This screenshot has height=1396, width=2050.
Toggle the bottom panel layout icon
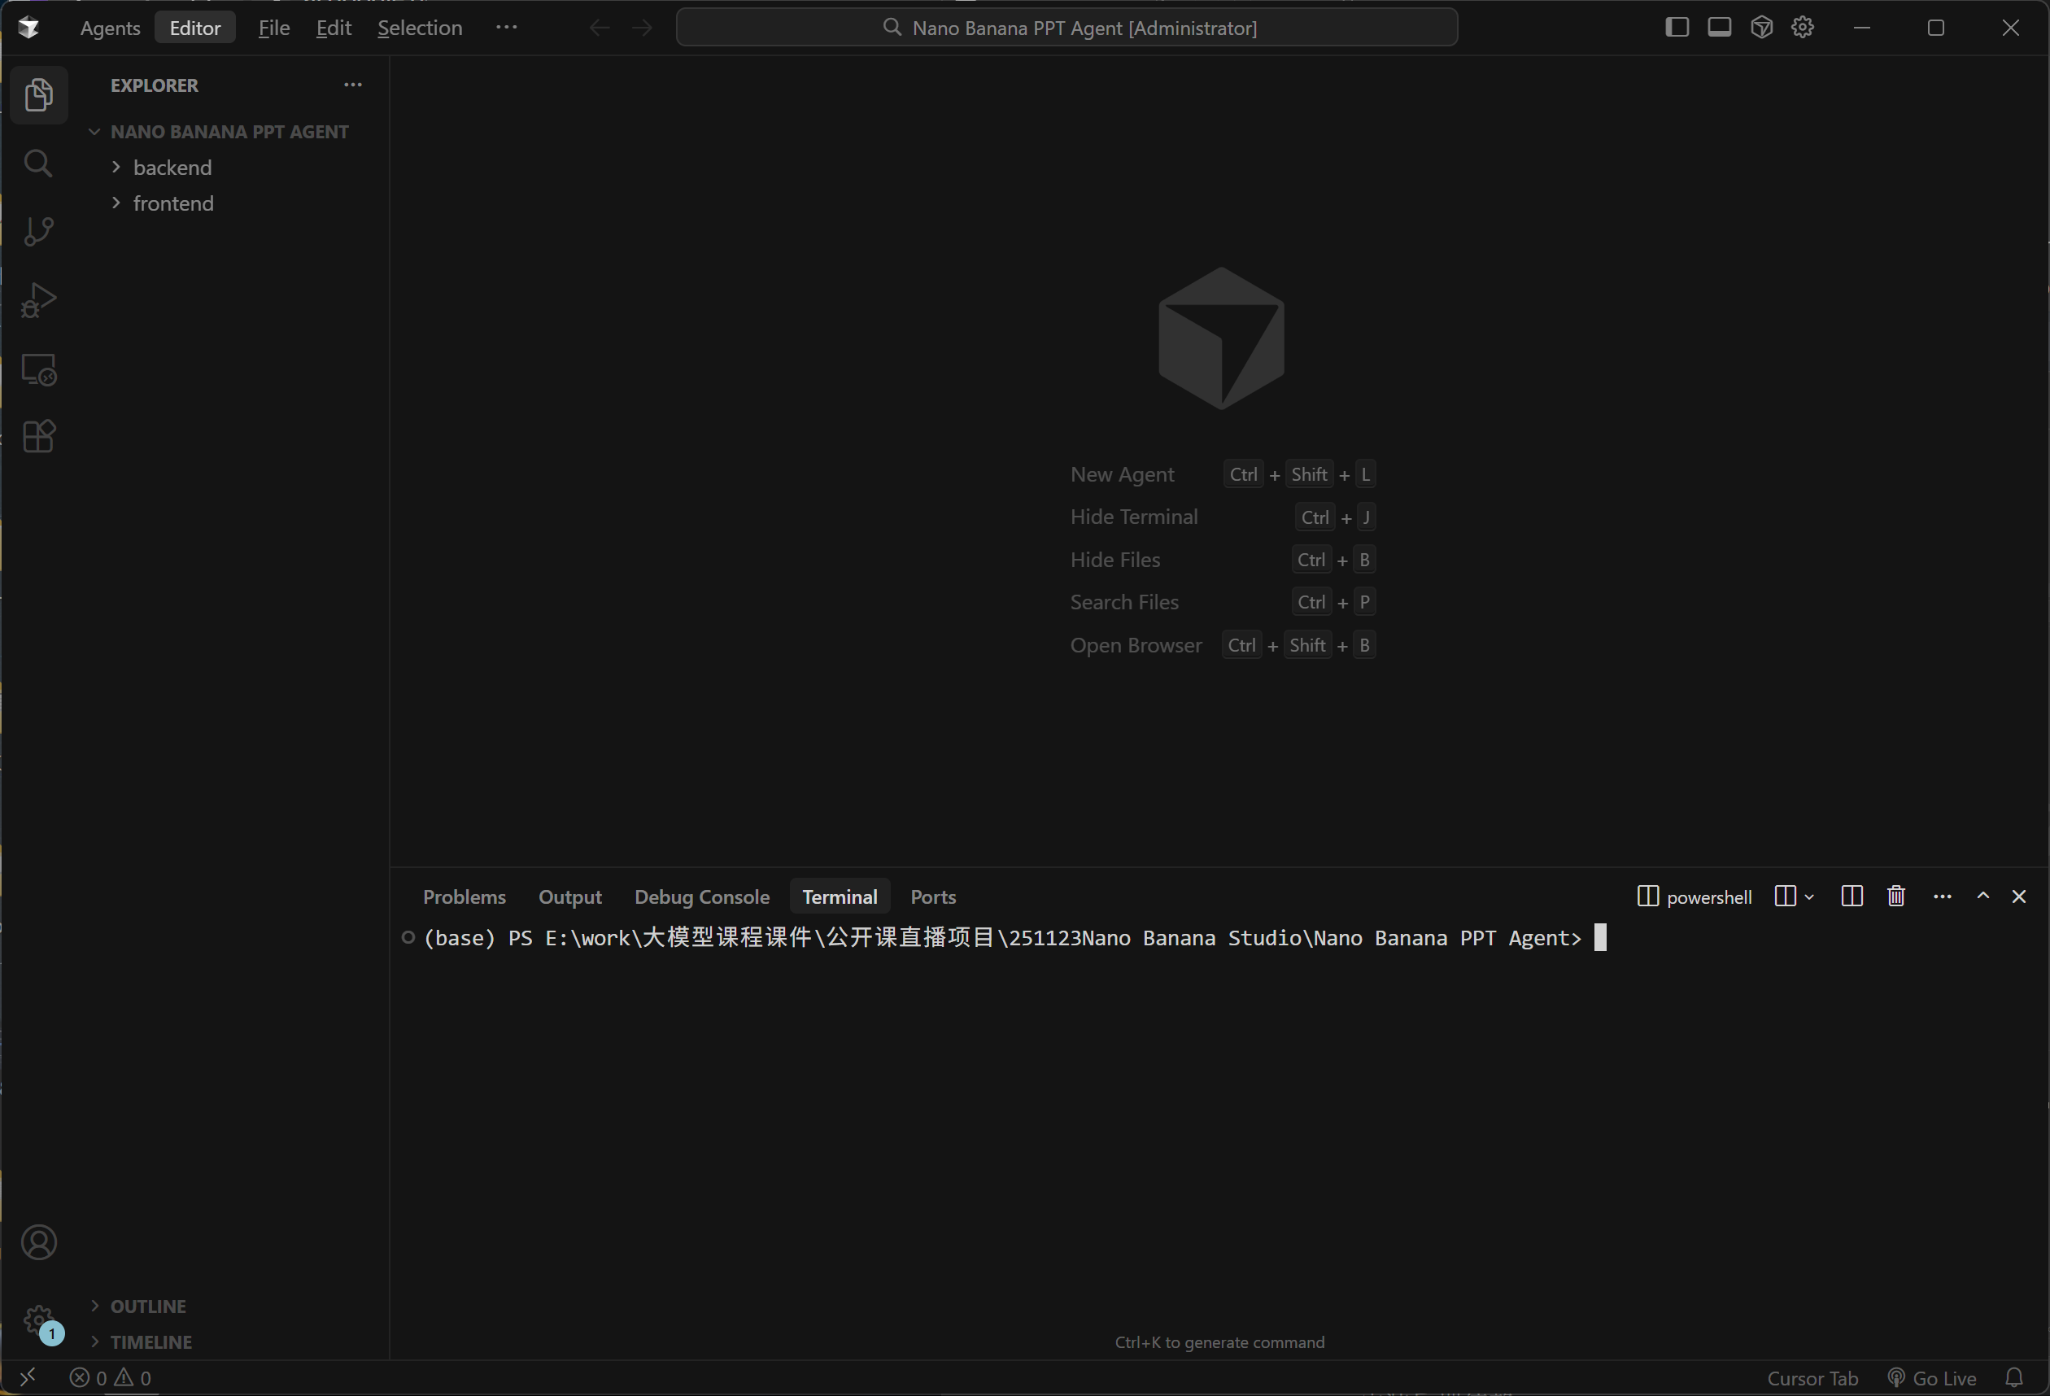(1719, 28)
